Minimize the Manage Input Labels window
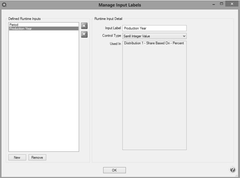 pyautogui.click(x=214, y=4)
